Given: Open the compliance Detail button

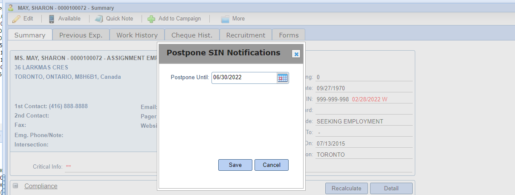Looking at the screenshot, I should pyautogui.click(x=391, y=188).
